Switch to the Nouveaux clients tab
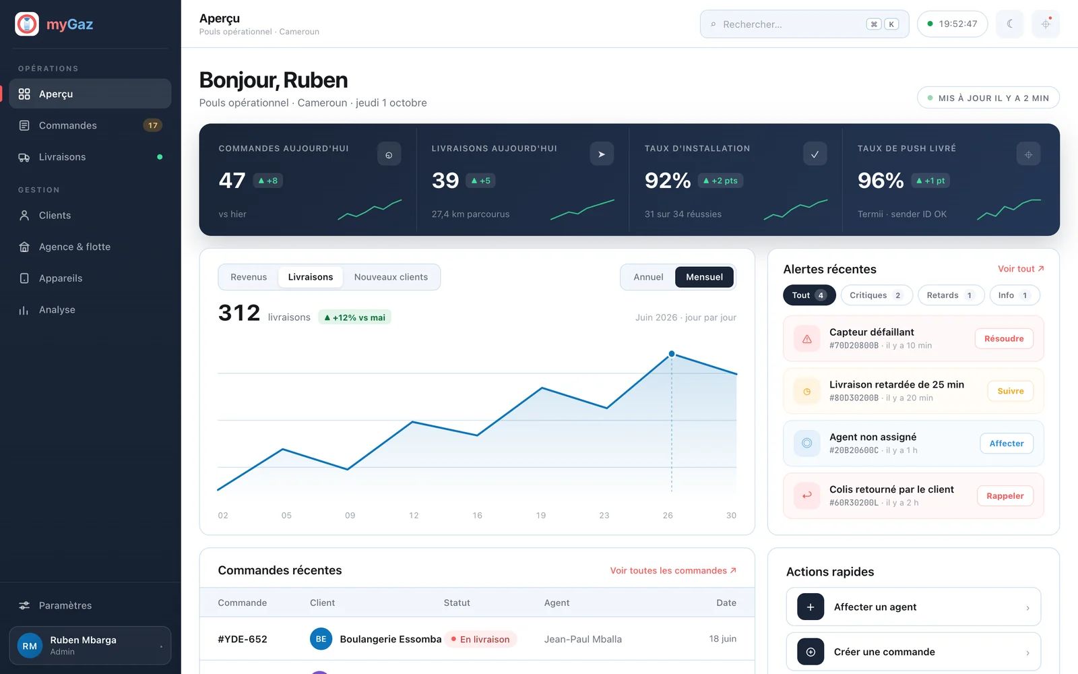 [x=391, y=277]
